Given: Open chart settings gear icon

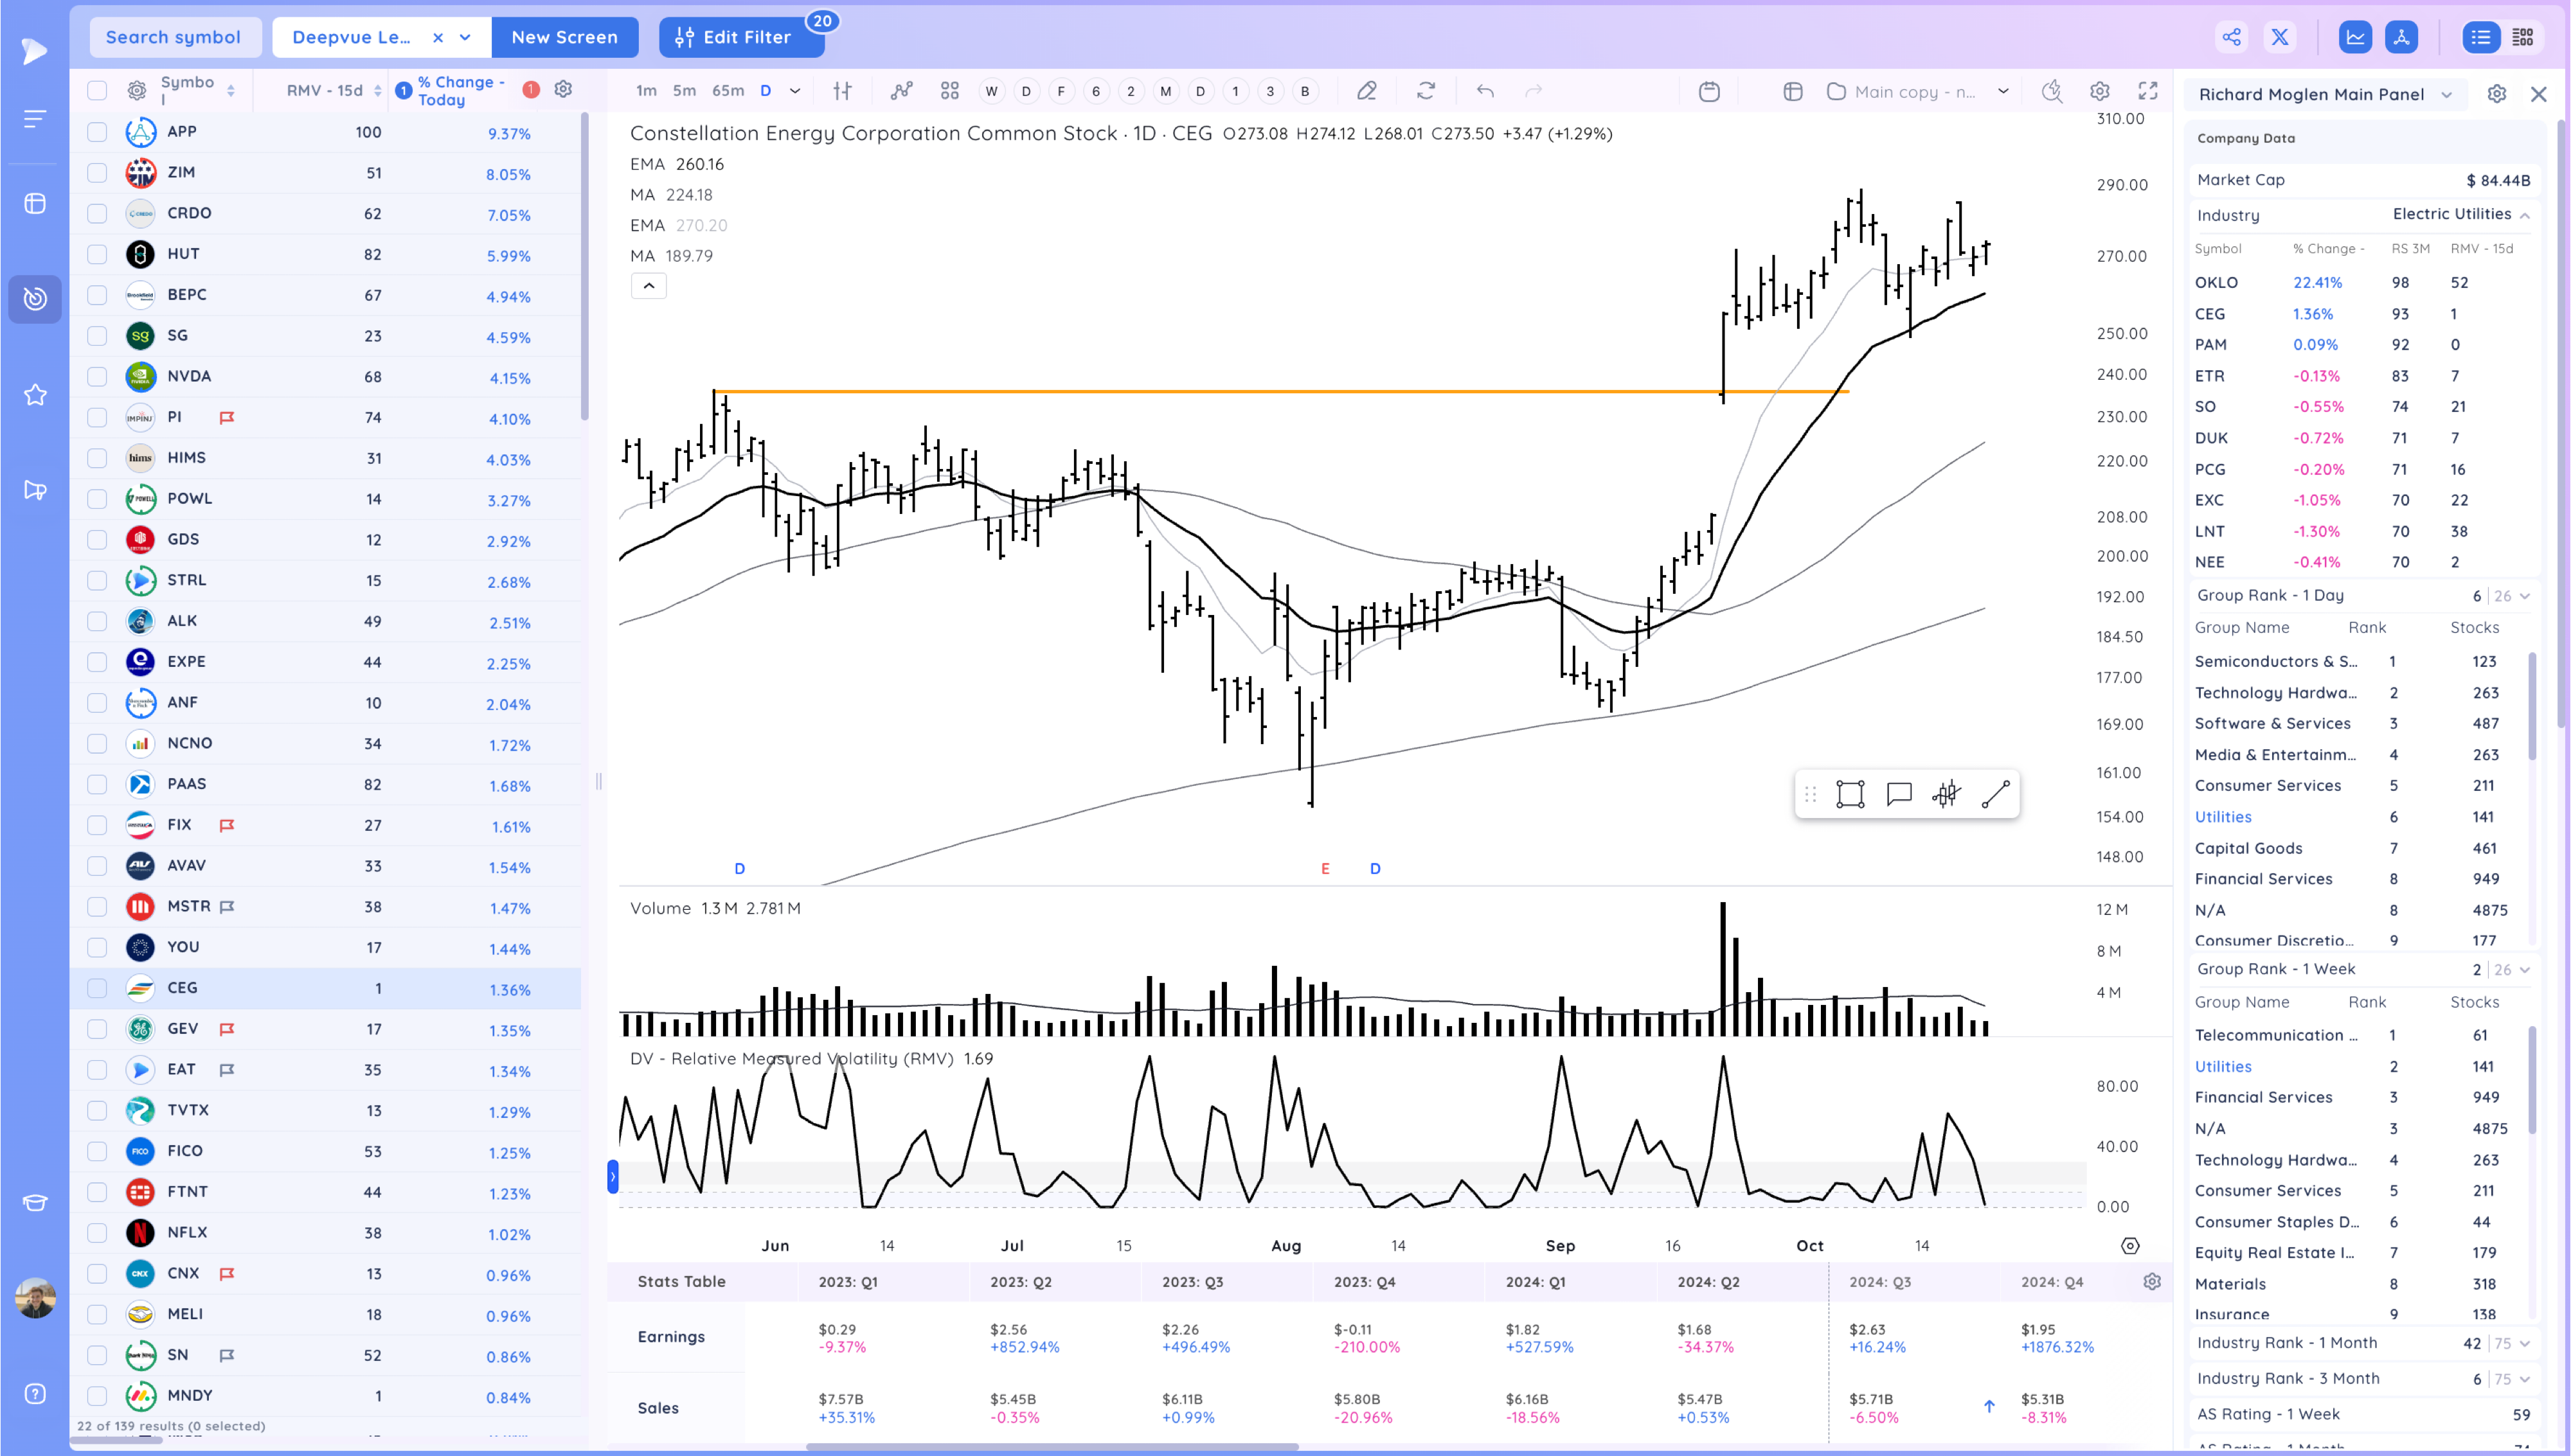Looking at the screenshot, I should pyautogui.click(x=2099, y=91).
